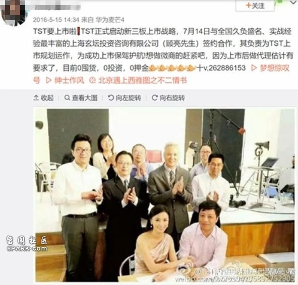Viewport: 298px width, 285px height.
Task: Open the 北京遇上西雅图之不二情书 movie link
Action: pos(138,81)
